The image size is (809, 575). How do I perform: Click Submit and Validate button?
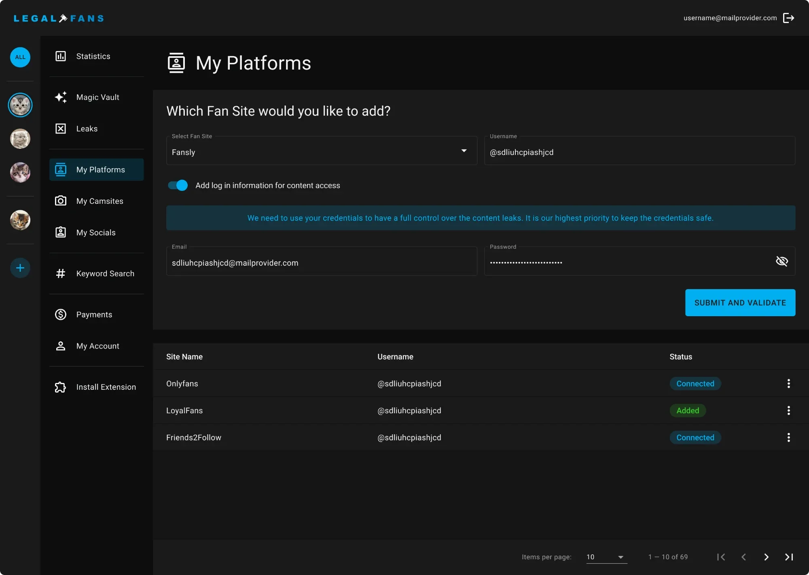pos(740,302)
